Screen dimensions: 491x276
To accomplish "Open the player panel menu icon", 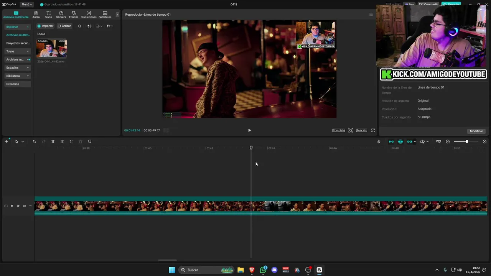I will pyautogui.click(x=371, y=15).
